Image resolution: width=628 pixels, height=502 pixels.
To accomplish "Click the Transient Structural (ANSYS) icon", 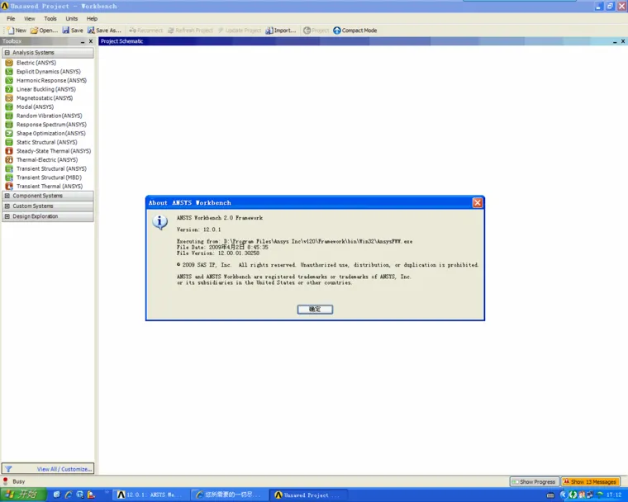I will pos(9,168).
